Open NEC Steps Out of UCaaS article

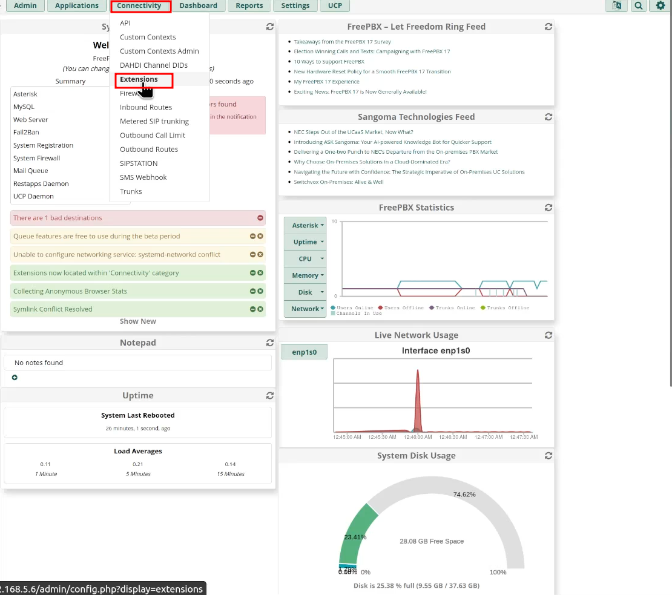[x=353, y=132]
